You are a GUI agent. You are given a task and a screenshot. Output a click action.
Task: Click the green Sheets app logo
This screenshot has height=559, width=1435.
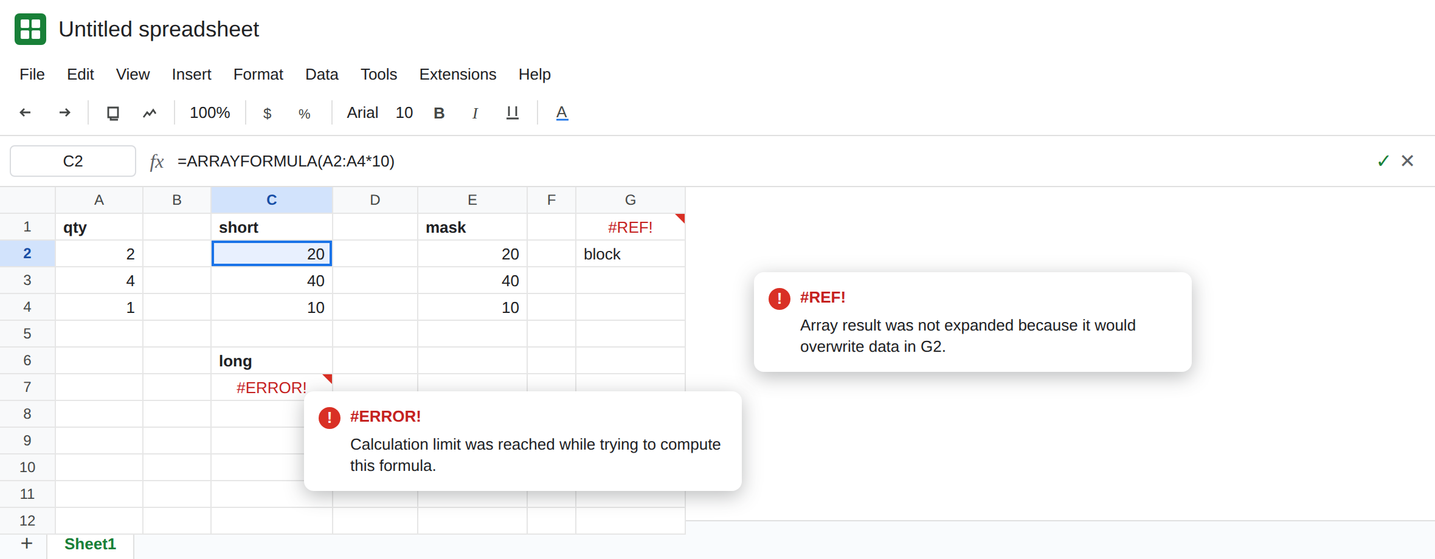[x=30, y=29]
